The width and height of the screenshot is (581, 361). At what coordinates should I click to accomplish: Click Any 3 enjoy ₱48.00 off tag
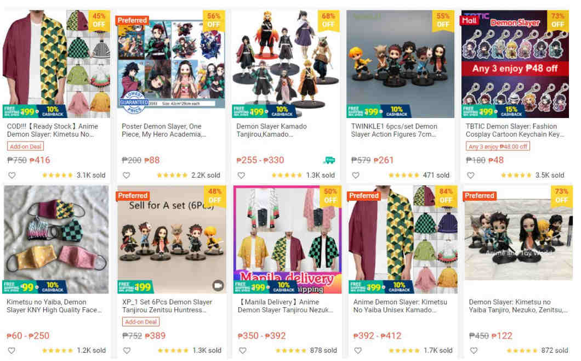[498, 146]
